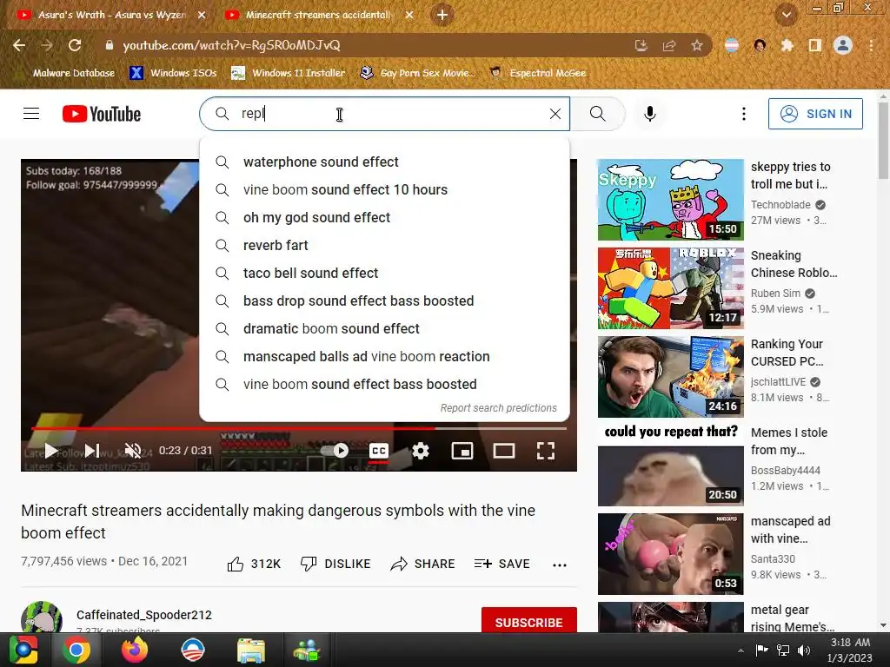The image size is (890, 667).
Task: Open file explorer from taskbar
Action: pyautogui.click(x=251, y=650)
